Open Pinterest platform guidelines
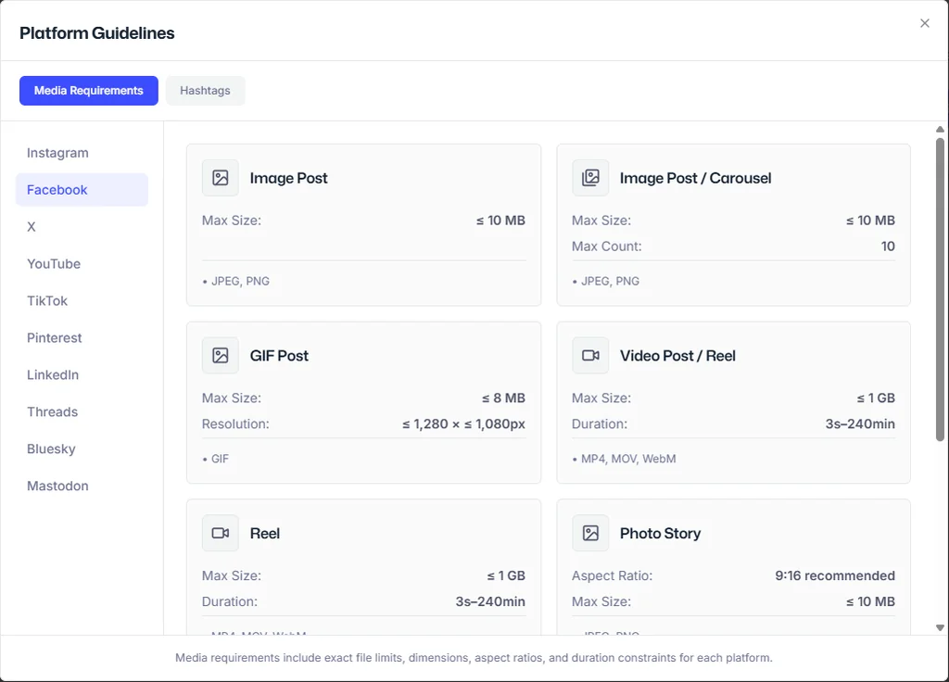949x682 pixels. [x=82, y=337]
